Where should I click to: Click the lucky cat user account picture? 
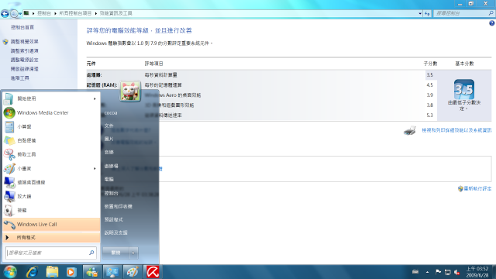(x=130, y=91)
